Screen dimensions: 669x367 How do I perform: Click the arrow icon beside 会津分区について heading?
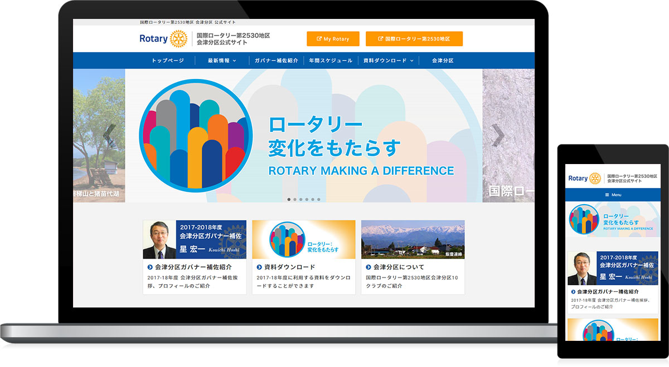[x=368, y=266]
